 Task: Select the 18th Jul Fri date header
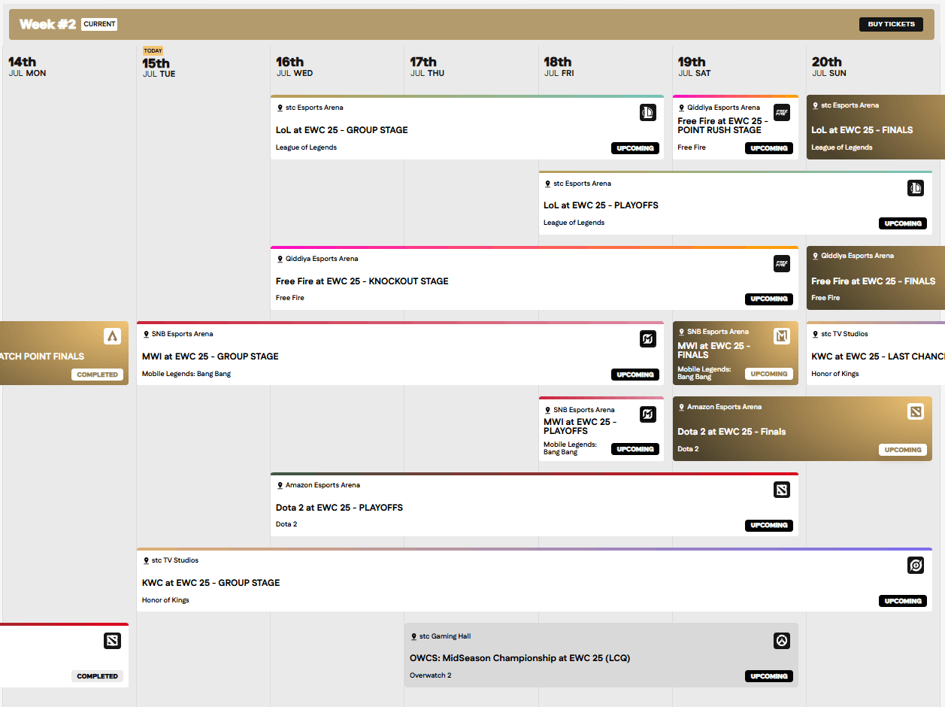559,66
